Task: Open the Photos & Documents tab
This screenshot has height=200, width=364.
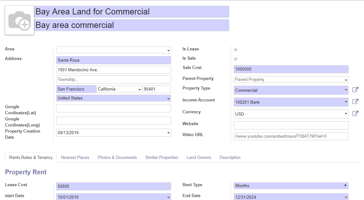Action: (x=117, y=158)
